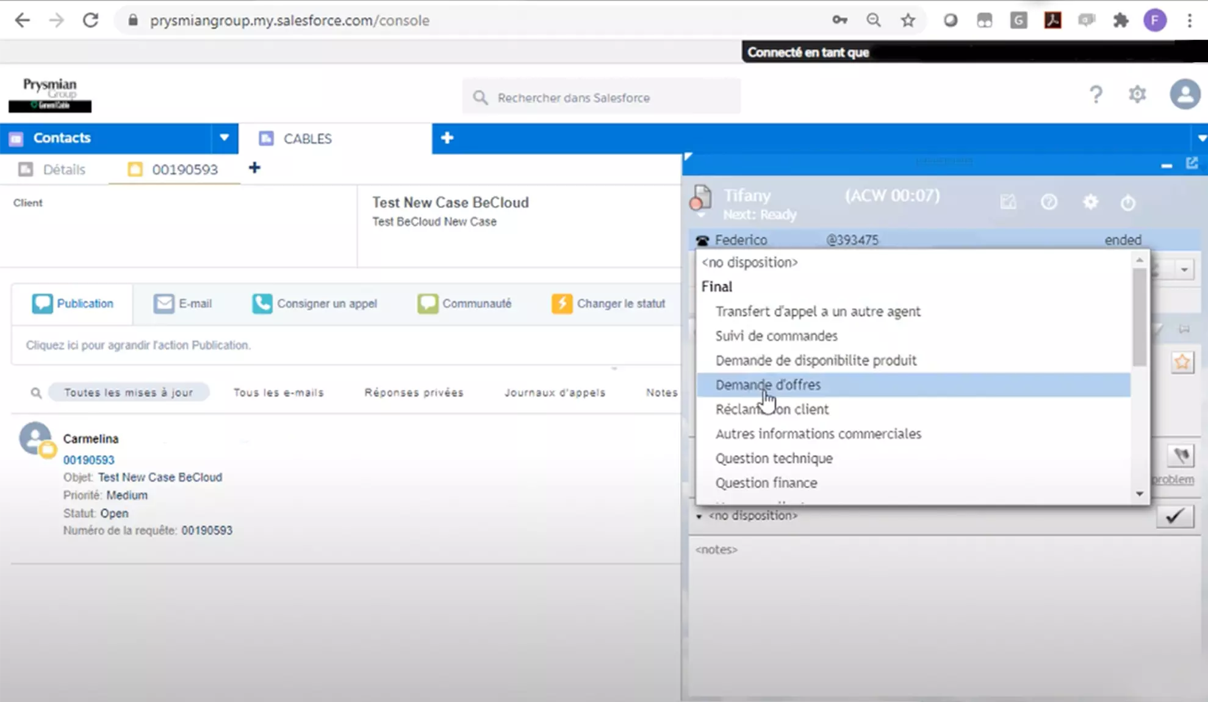
Task: Click the Prysmian Group logo
Action: coord(50,95)
